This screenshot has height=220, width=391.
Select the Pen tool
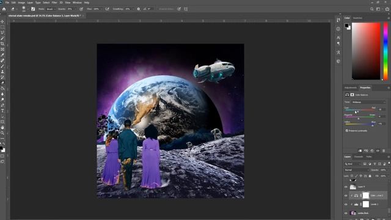click(2, 105)
